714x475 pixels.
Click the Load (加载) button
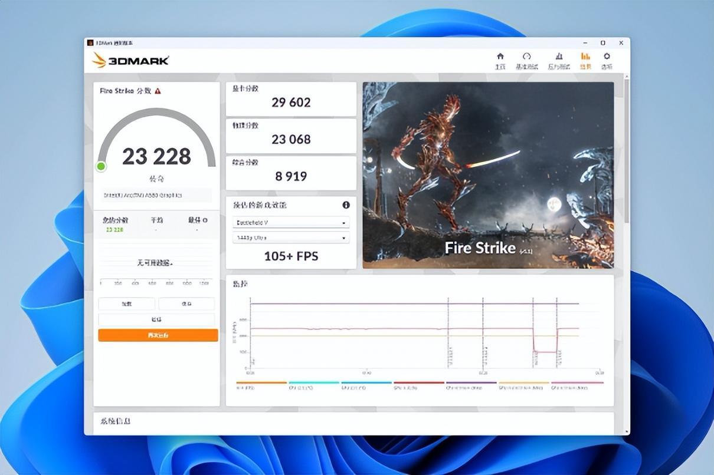pyautogui.click(x=127, y=304)
